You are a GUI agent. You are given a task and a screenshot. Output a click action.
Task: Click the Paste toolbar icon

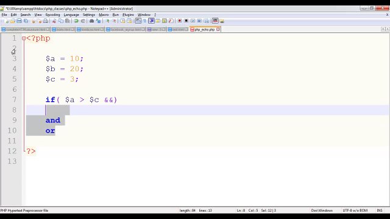tap(68, 21)
